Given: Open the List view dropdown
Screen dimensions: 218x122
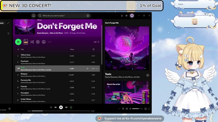Looking at the screenshot, I should [x=96, y=42].
